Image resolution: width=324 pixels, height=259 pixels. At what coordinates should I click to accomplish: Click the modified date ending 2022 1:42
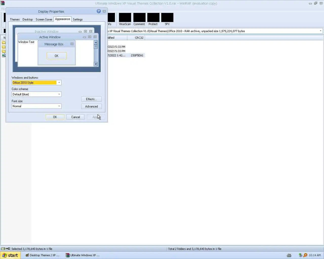117,55
